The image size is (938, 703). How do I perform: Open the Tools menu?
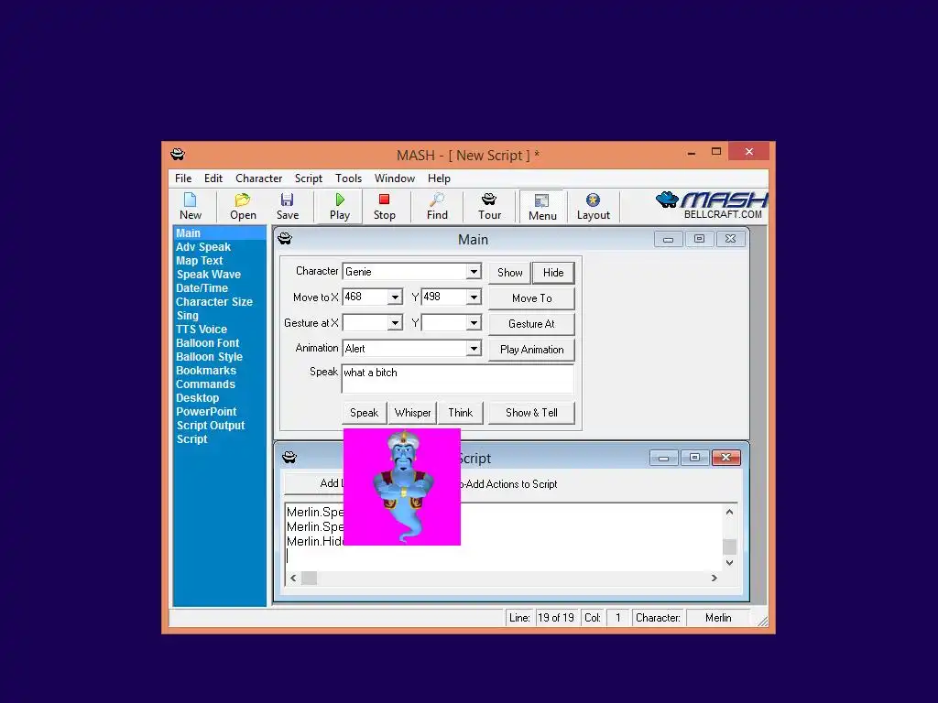pyautogui.click(x=348, y=178)
